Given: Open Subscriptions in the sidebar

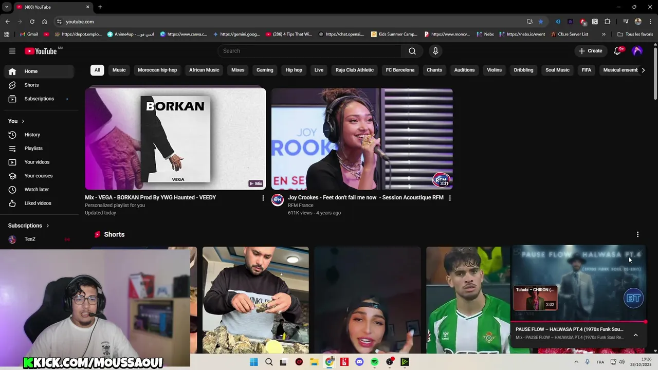Looking at the screenshot, I should point(39,99).
